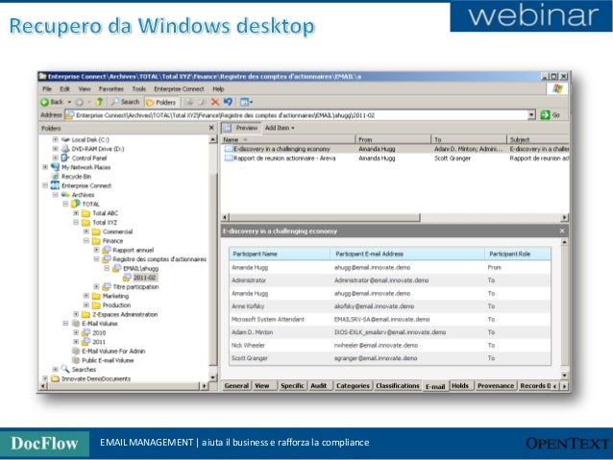Collapse the Total XYZ folder

(76, 223)
